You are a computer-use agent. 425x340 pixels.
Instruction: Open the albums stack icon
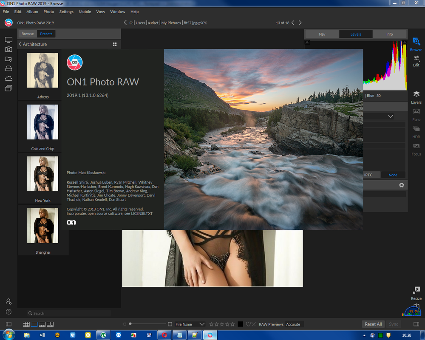click(8, 88)
